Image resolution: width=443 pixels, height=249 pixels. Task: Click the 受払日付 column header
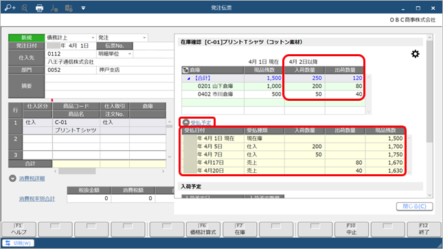pos(213,130)
